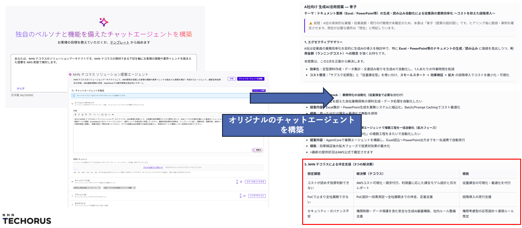Click the 想定課題 table column header
This screenshot has height=228, width=522.
click(x=314, y=173)
